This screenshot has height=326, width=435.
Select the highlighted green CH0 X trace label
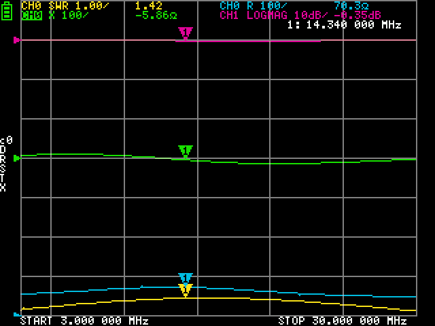53,15
